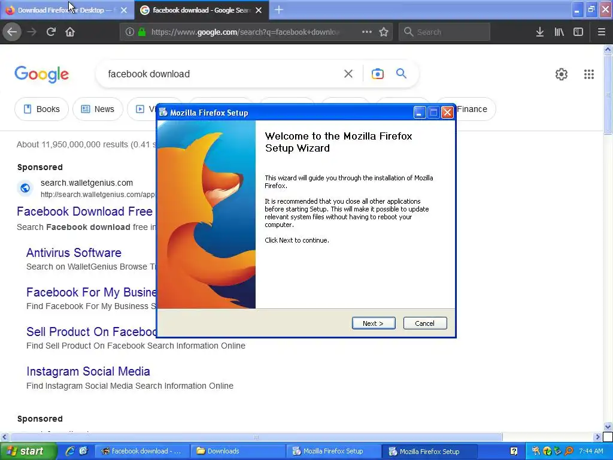Click the Google logo

click(x=41, y=74)
